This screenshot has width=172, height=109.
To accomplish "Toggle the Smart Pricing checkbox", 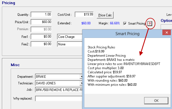I will 125,24.
